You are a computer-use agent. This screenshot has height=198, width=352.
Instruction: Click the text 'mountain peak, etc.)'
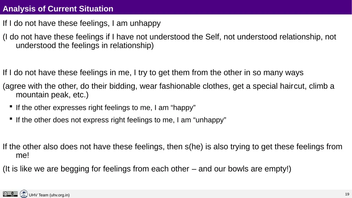coord(52,95)
